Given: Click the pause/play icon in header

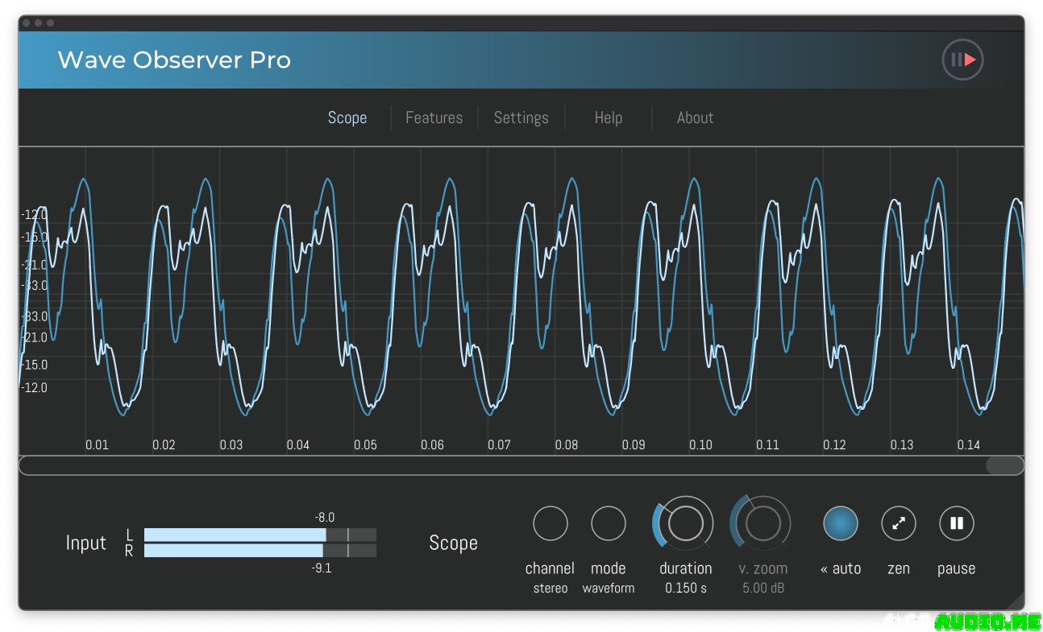Looking at the screenshot, I should [x=962, y=60].
